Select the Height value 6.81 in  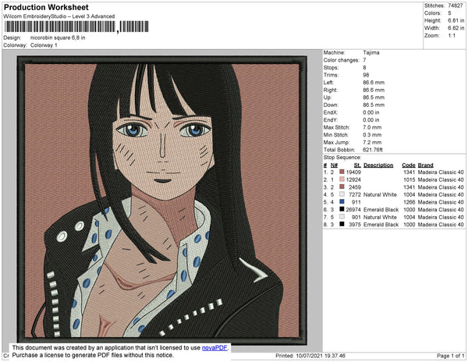coord(456,20)
